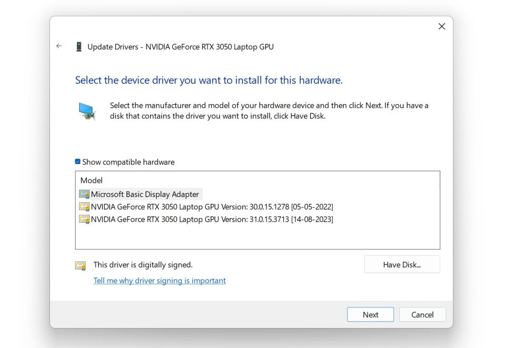Select Microsoft Basic Display Adapter from the list
The image size is (514, 348).
click(145, 194)
